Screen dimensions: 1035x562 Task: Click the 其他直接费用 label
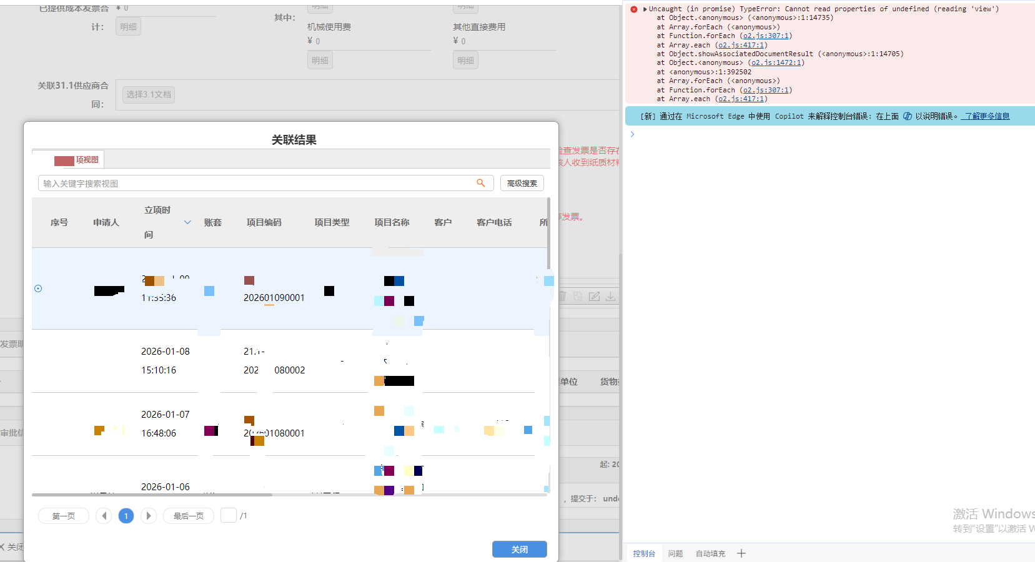479,27
